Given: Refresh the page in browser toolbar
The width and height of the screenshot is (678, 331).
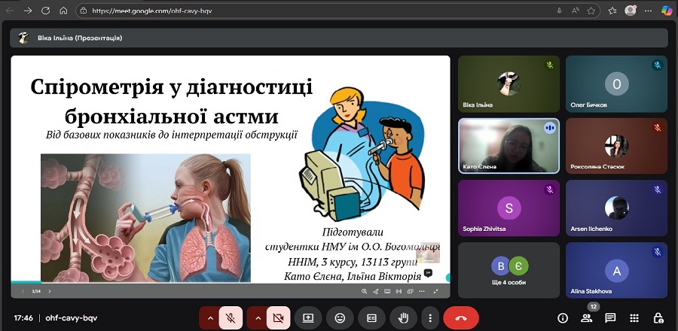Looking at the screenshot, I should tap(45, 11).
